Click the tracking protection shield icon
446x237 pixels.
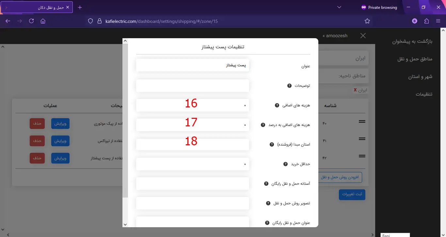[x=90, y=21]
